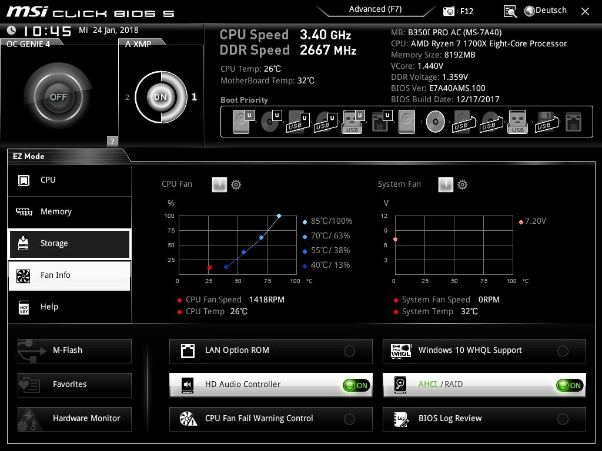
Task: Click the 10:45 clock display
Action: [x=47, y=31]
